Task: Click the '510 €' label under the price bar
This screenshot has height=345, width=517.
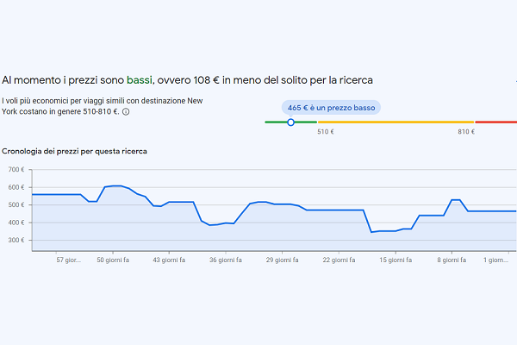Action: 326,132
